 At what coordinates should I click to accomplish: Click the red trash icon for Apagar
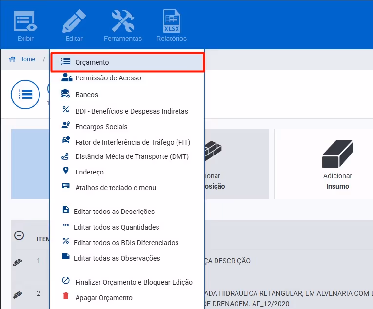pyautogui.click(x=66, y=296)
